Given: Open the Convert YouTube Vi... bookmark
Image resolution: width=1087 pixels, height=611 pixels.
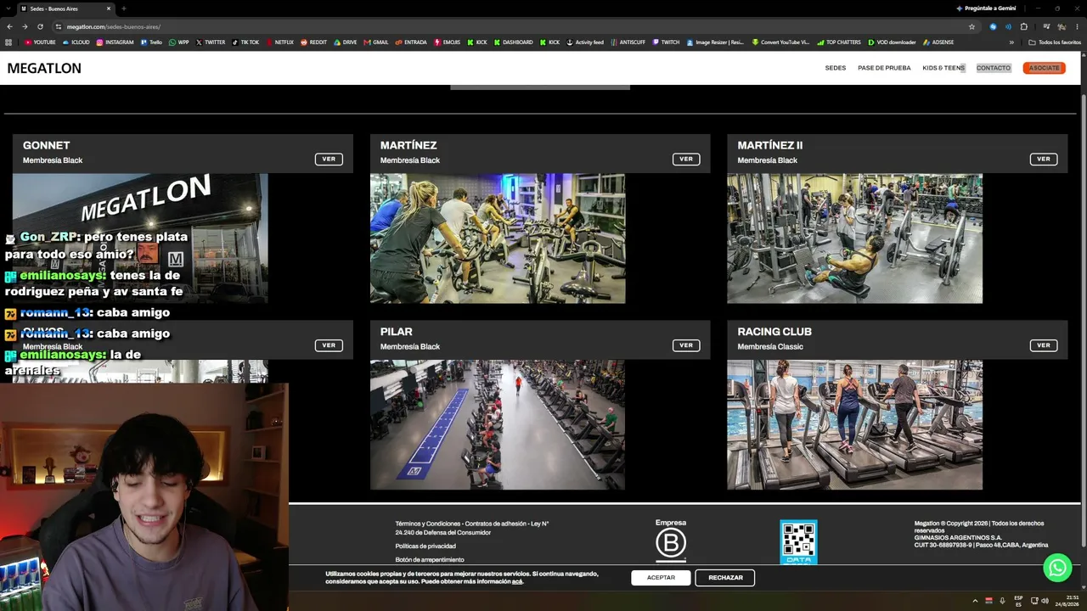Looking at the screenshot, I should click(780, 42).
